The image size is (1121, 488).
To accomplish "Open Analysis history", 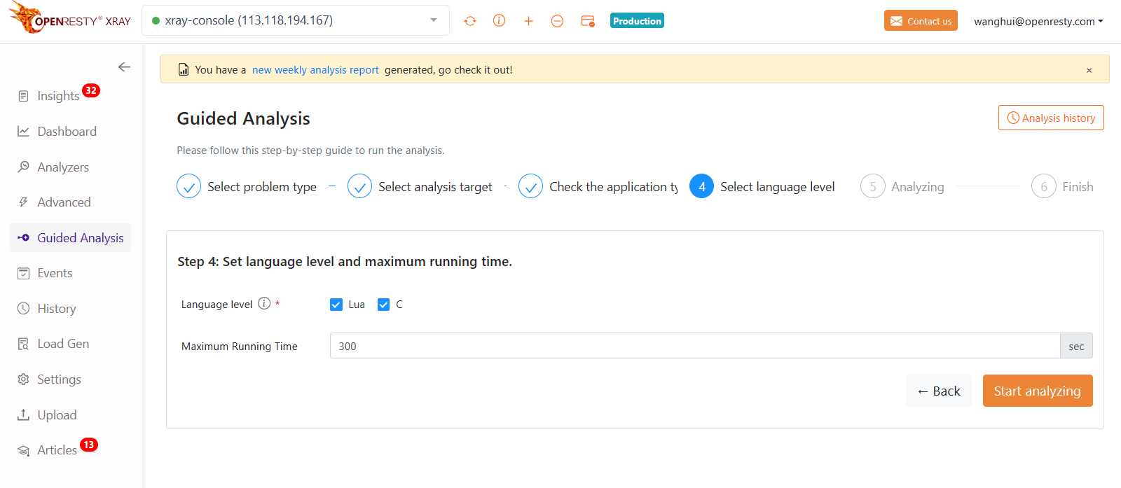I will pyautogui.click(x=1051, y=118).
